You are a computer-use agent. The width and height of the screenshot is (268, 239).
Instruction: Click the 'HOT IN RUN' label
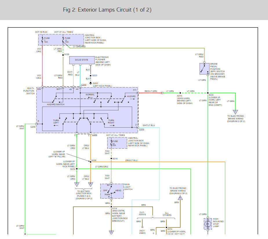pyautogui.click(x=41, y=32)
